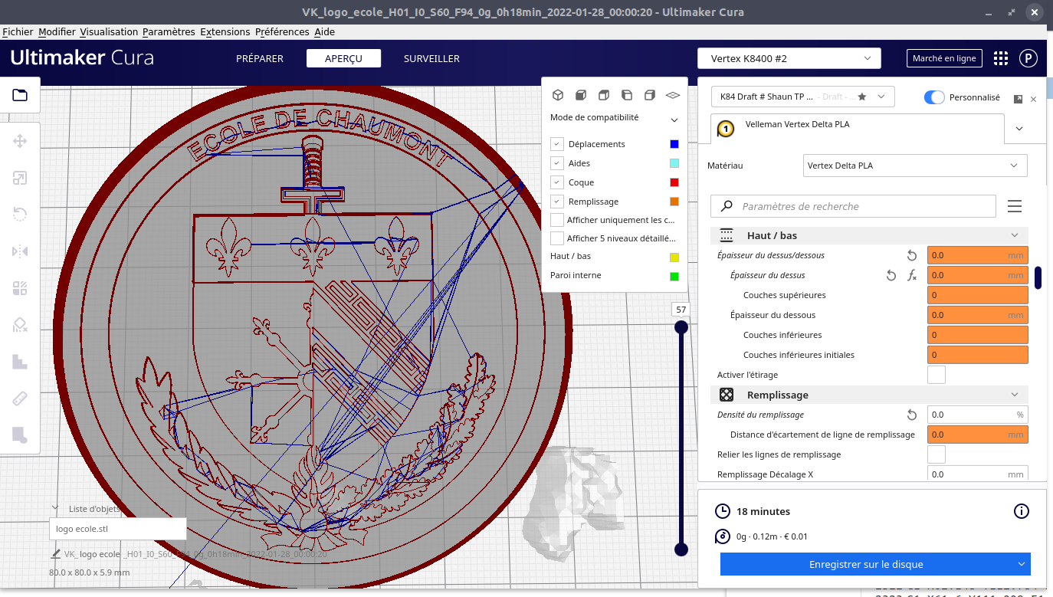Open the Modifier menu
Viewport: 1053px width, 597px height.
(x=57, y=31)
